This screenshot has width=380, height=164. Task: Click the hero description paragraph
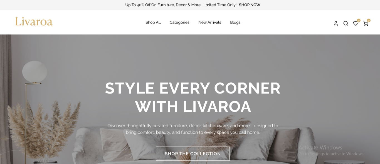(x=193, y=129)
